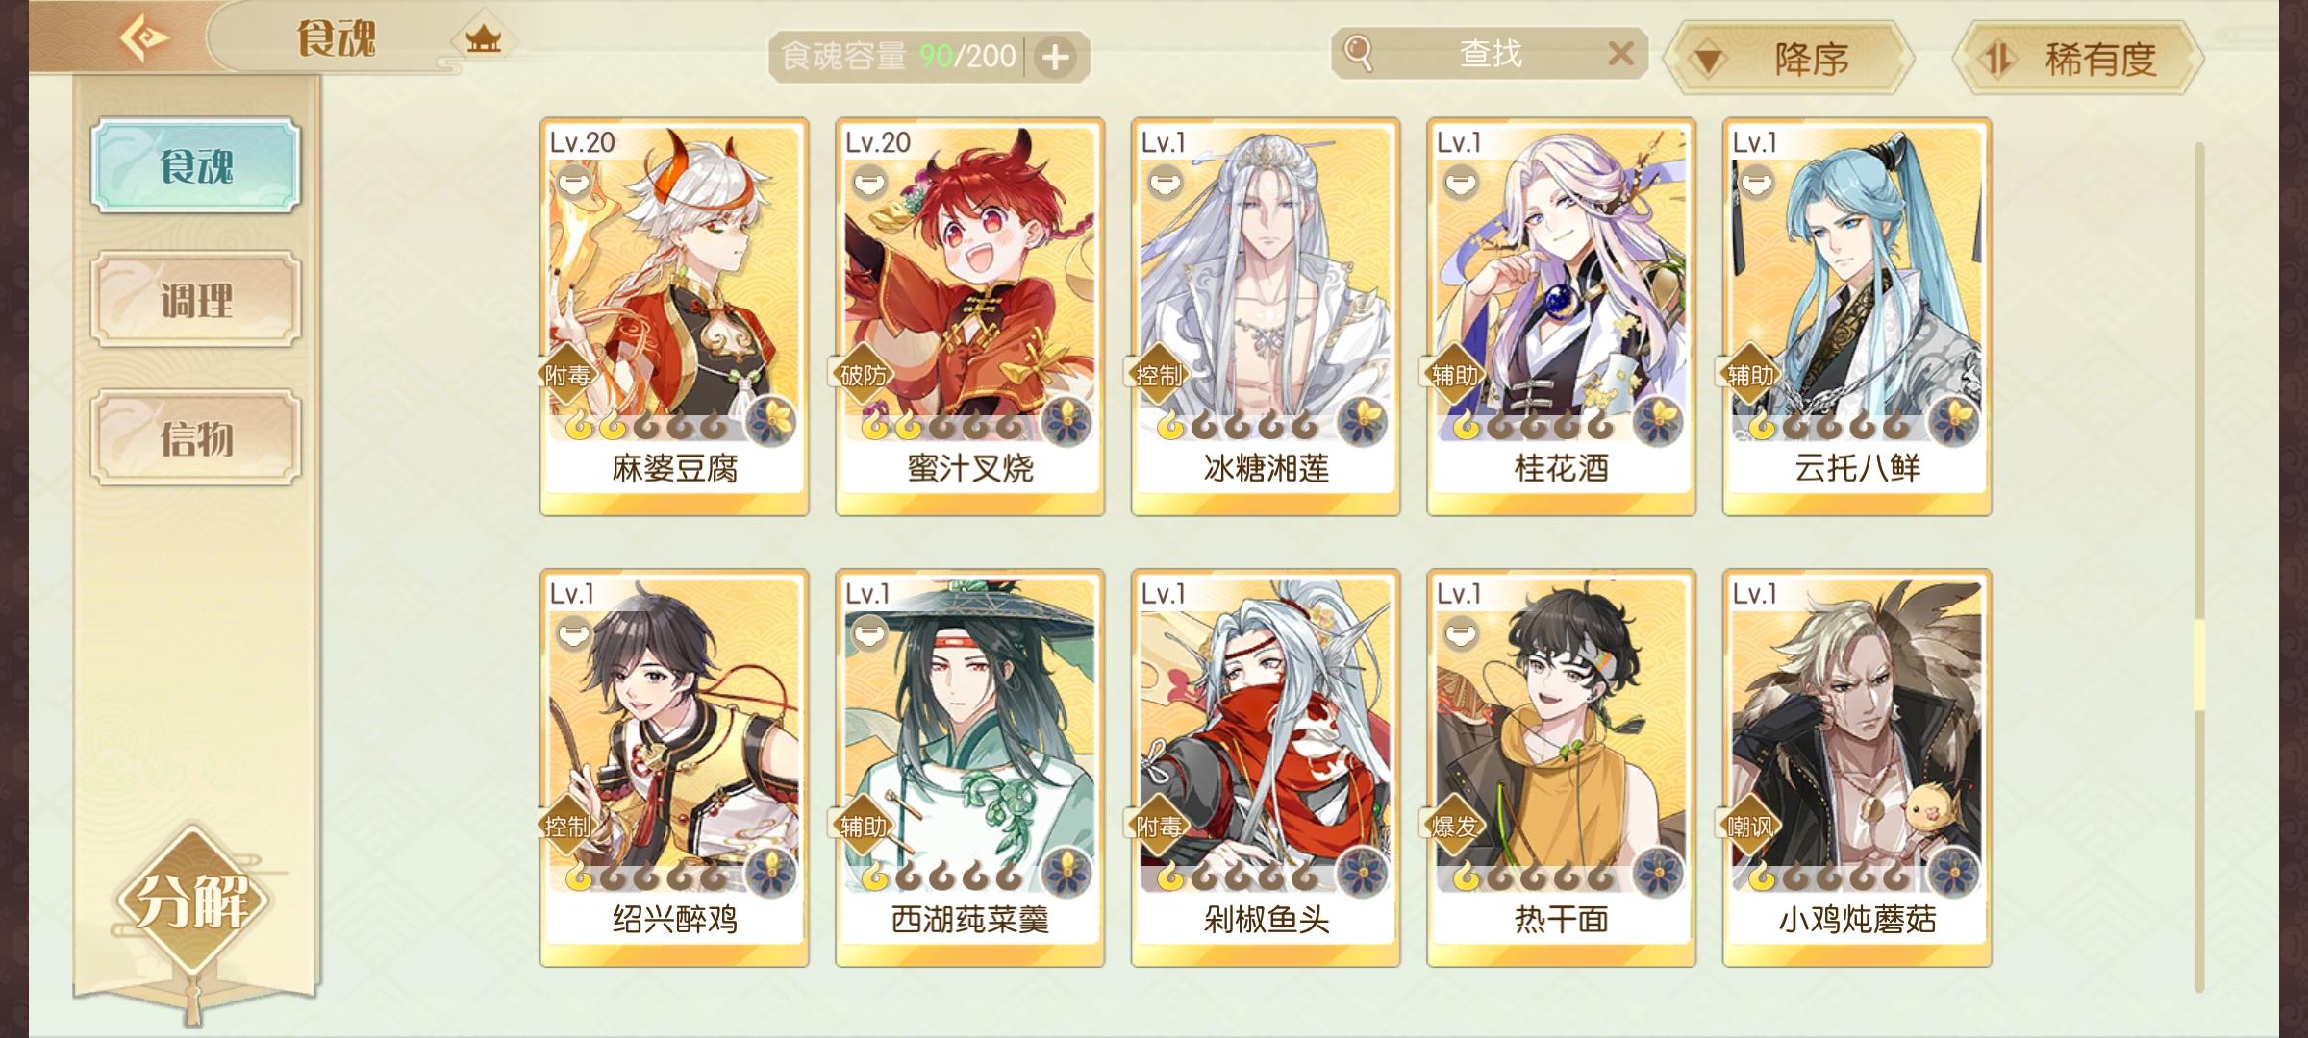2308x1038 pixels.
Task: Select the 热干面 character card
Action: pos(1561,768)
